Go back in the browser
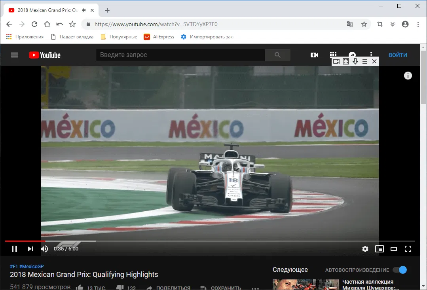 [9, 24]
